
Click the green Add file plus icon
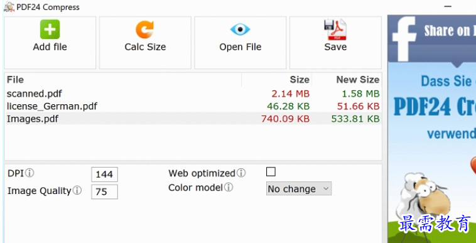point(50,30)
